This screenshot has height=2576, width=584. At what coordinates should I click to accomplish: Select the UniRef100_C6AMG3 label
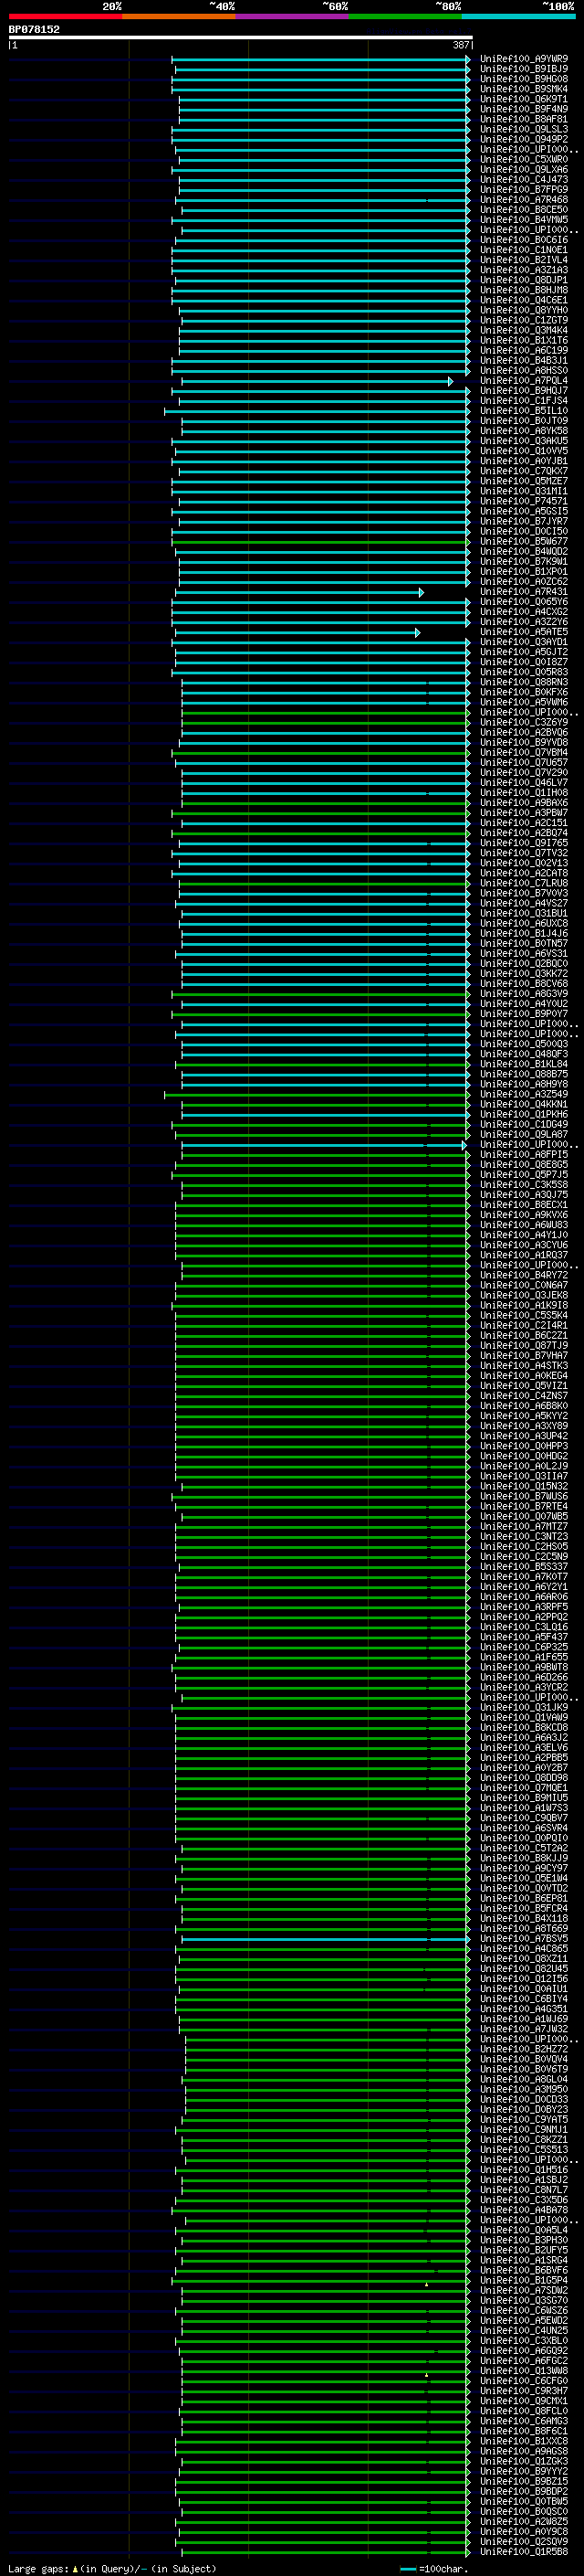524,2421
